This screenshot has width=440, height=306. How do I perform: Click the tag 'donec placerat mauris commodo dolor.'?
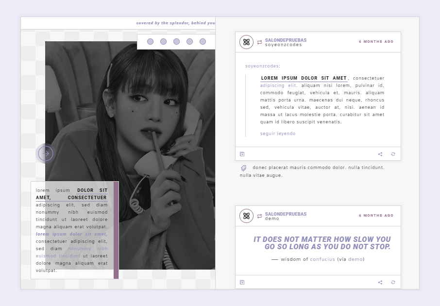click(x=300, y=167)
